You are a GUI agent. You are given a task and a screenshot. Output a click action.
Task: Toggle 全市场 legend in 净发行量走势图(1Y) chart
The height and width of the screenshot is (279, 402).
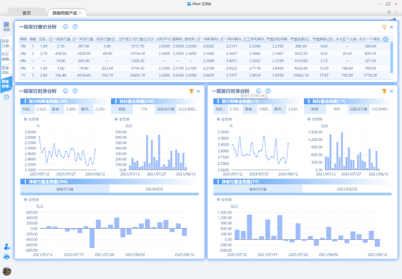(x=224, y=199)
